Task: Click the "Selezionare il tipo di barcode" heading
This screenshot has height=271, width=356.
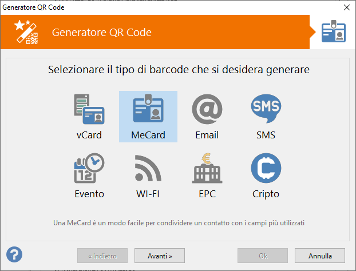Action: tap(179, 70)
